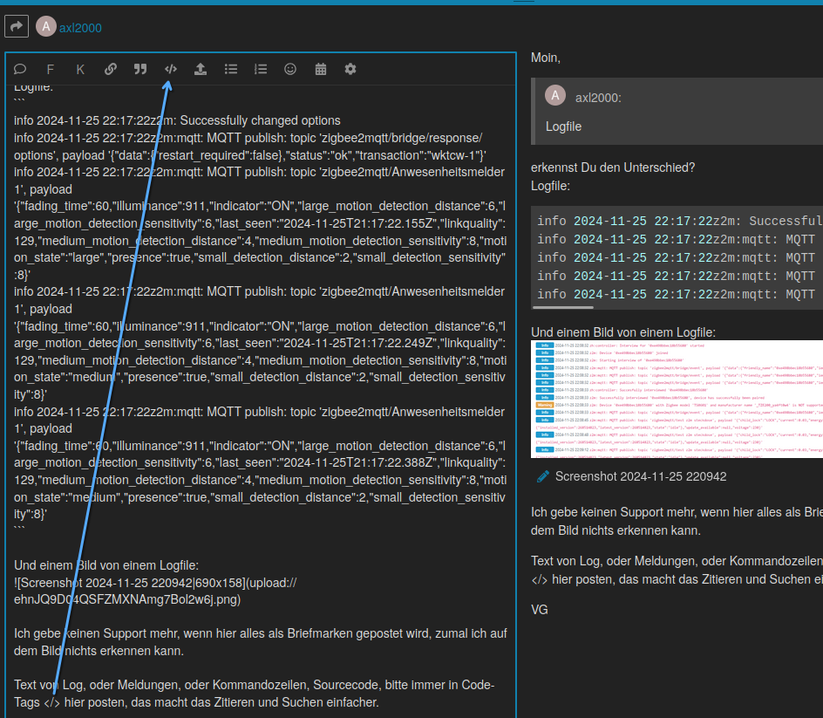Insert a hyperlink using the chain icon
823x718 pixels.
[x=111, y=69]
